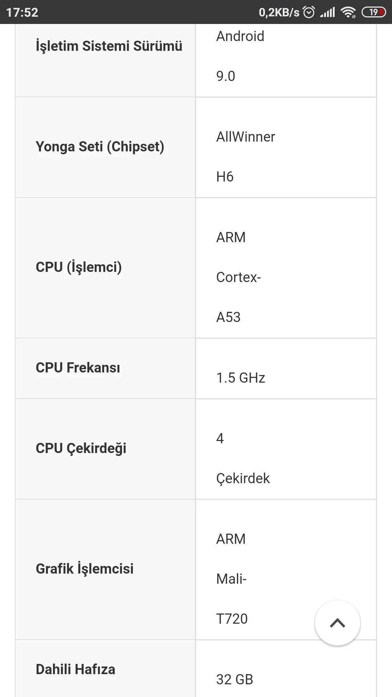Image resolution: width=392 pixels, height=697 pixels.
Task: Select the CPU Çekirdeği label
Action: (x=81, y=448)
